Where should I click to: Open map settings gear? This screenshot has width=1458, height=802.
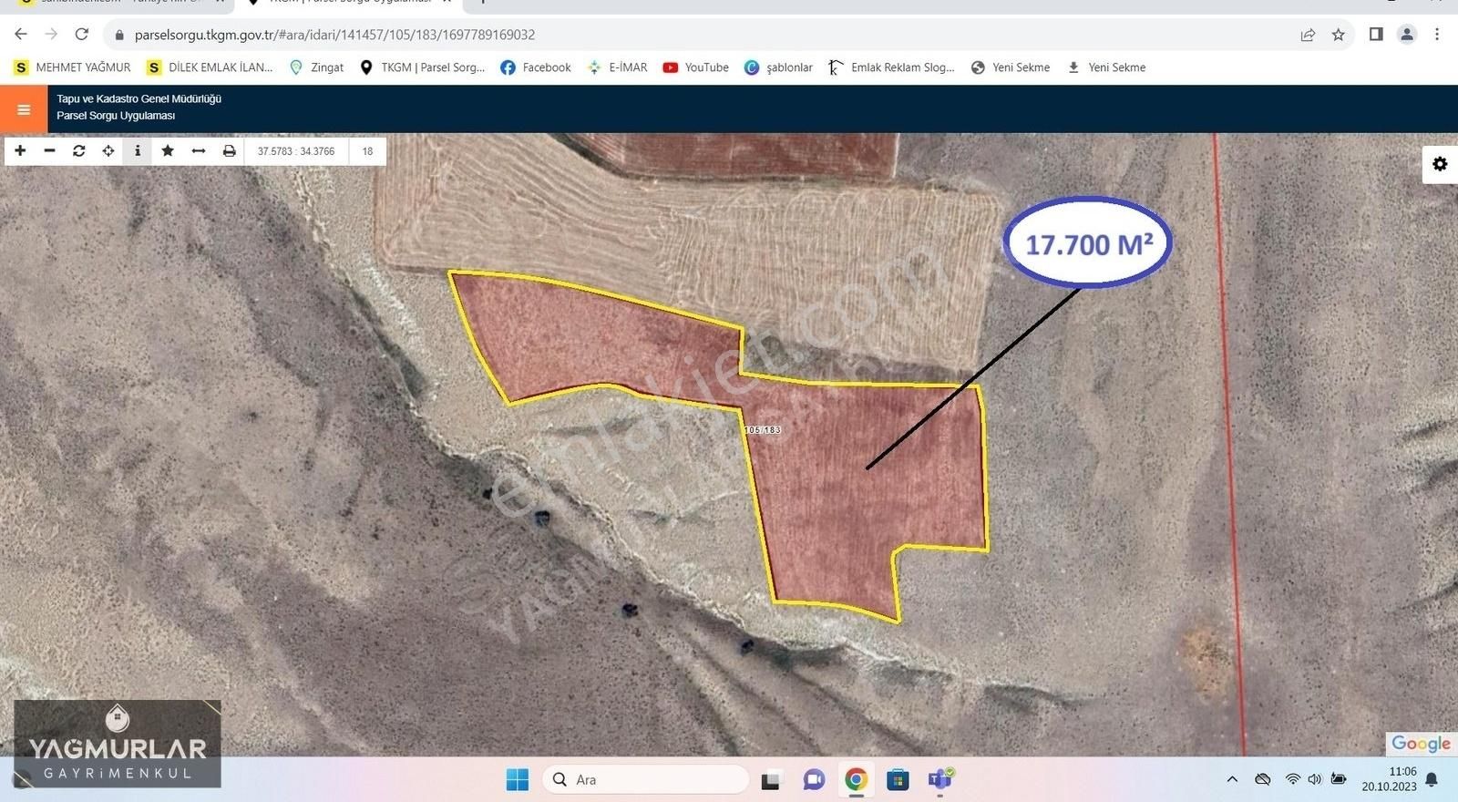point(1440,164)
